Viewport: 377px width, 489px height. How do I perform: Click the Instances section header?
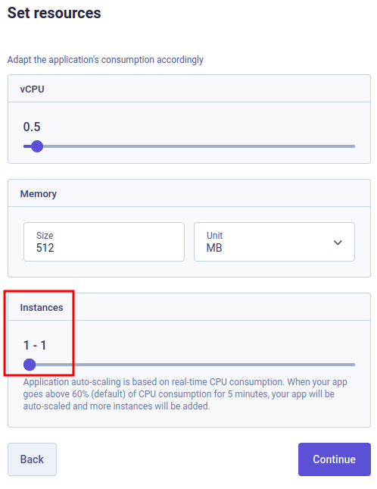pos(42,308)
